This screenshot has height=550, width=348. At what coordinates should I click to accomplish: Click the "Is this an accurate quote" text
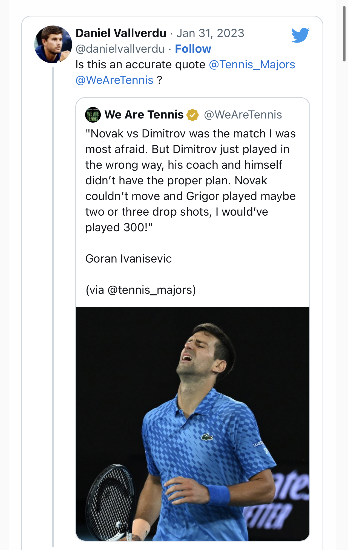click(x=140, y=64)
